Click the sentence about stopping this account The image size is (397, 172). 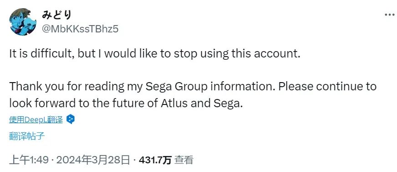155,54
